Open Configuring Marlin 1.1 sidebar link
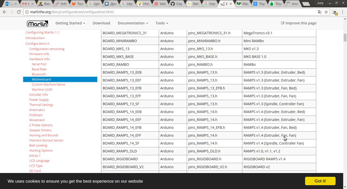Viewport: 347px width, 189px height. coord(42,32)
